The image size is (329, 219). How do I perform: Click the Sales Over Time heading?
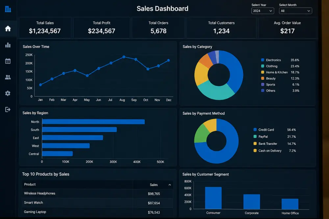pyautogui.click(x=36, y=47)
